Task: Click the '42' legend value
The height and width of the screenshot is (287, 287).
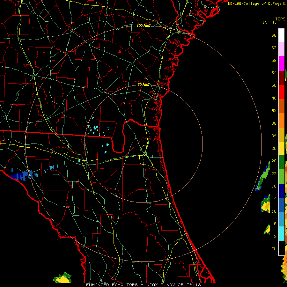Action: tap(274, 110)
